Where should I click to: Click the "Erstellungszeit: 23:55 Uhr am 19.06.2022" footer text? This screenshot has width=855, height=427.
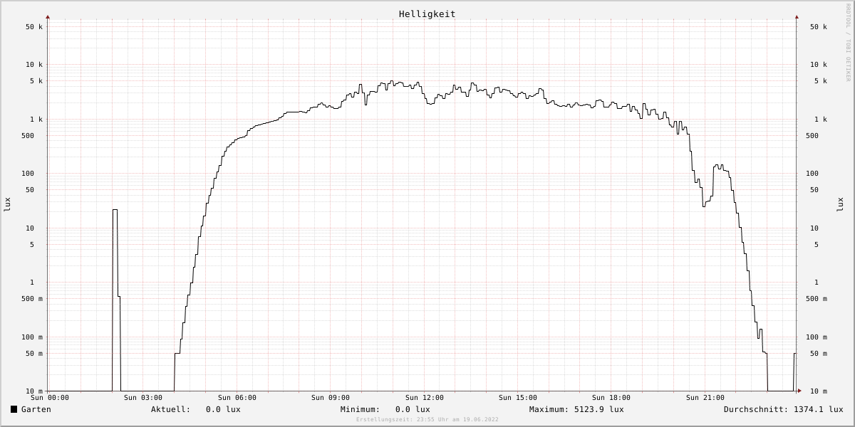point(427,420)
